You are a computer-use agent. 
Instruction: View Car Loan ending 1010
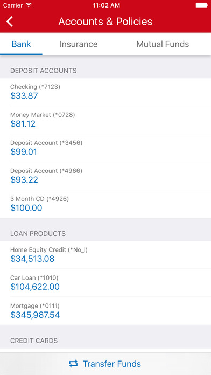click(105, 283)
